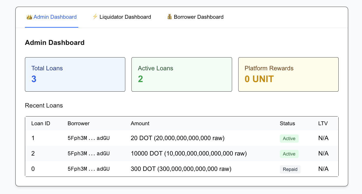Click the Active Loans summary card
Screen dimensions: 362x194
[x=182, y=74]
